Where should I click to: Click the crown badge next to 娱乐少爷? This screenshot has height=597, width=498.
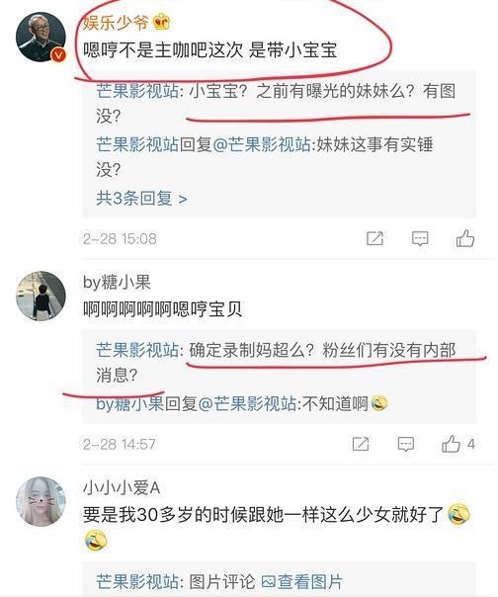[x=161, y=22]
